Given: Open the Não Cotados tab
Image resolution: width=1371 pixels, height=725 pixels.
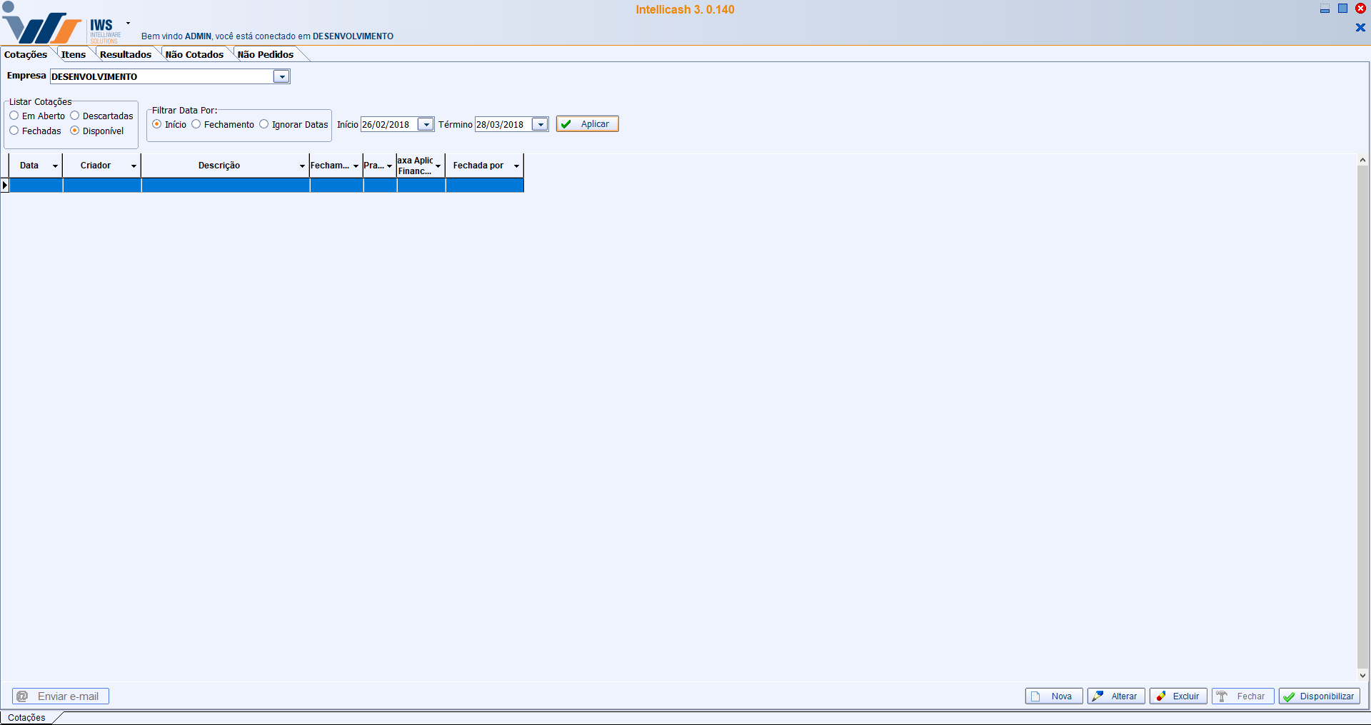Looking at the screenshot, I should (x=194, y=54).
